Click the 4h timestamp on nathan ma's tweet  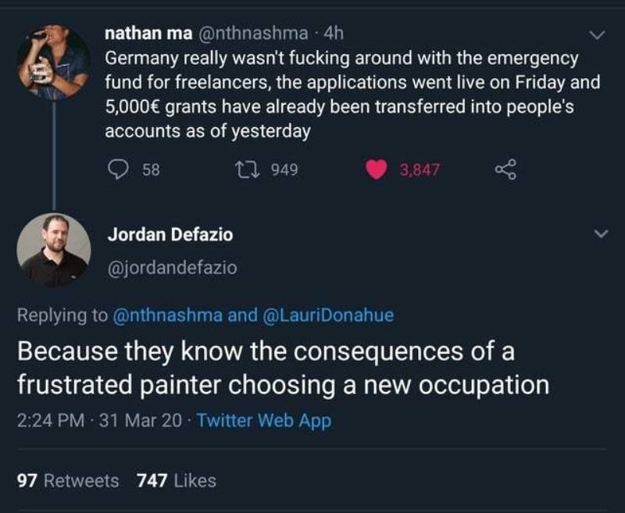tap(333, 34)
